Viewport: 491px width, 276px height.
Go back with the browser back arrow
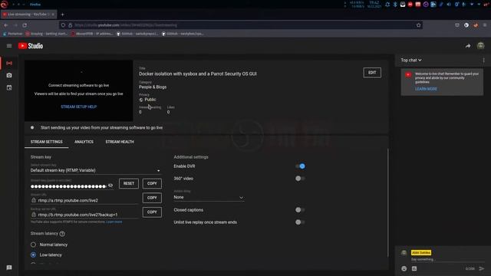pos(6,25)
